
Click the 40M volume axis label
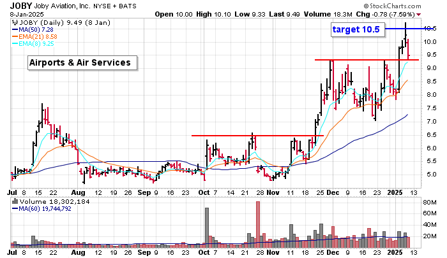[430, 225]
